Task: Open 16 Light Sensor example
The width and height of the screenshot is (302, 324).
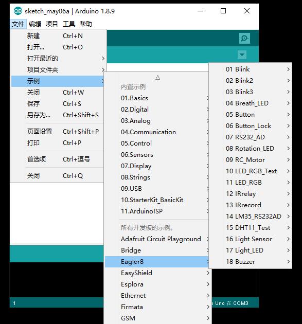Action: [251, 239]
